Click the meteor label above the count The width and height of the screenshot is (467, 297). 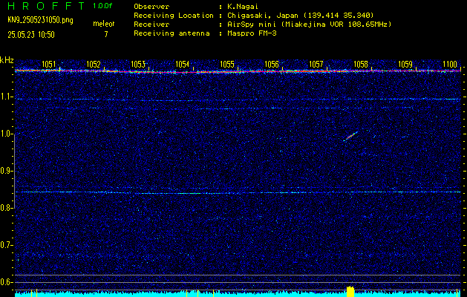[x=104, y=24]
